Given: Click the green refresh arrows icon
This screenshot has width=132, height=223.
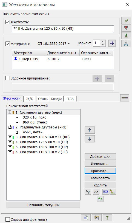Looking at the screenshot, I should [x=100, y=199].
